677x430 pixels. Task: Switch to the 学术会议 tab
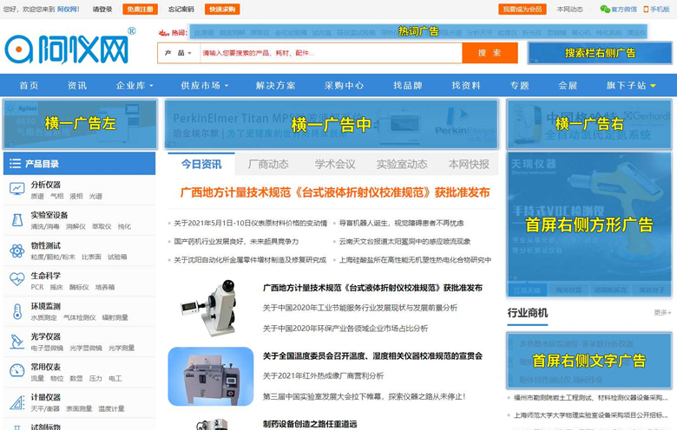[335, 164]
